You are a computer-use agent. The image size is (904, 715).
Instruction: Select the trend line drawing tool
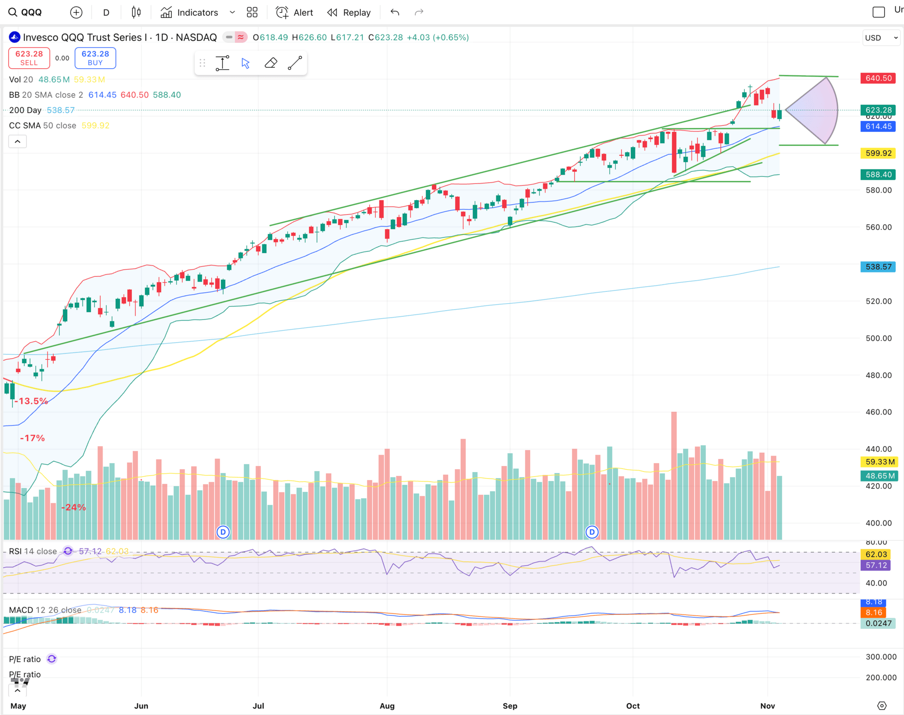point(295,63)
